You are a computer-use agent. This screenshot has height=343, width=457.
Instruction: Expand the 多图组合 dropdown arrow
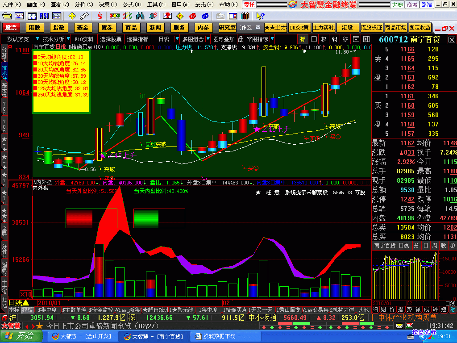coord(208,39)
